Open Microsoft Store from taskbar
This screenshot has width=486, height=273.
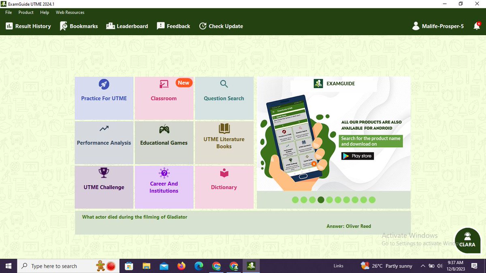point(129,266)
